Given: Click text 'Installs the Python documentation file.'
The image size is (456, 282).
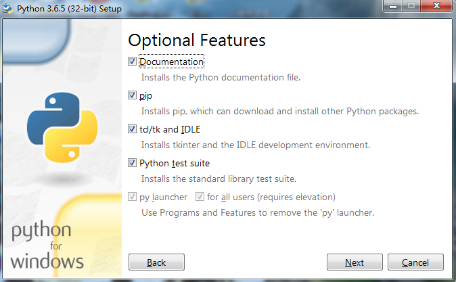Looking at the screenshot, I should (x=221, y=78).
